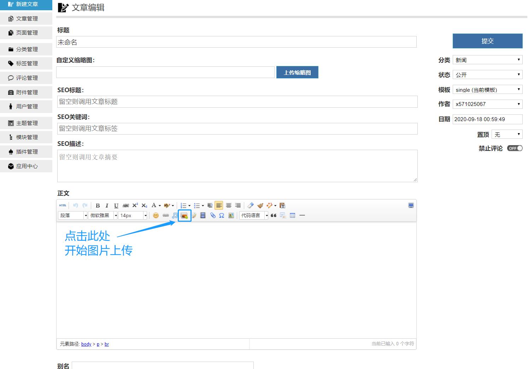Insert a blockquote

pos(274,215)
